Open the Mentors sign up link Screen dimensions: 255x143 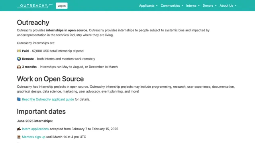tap(33, 137)
